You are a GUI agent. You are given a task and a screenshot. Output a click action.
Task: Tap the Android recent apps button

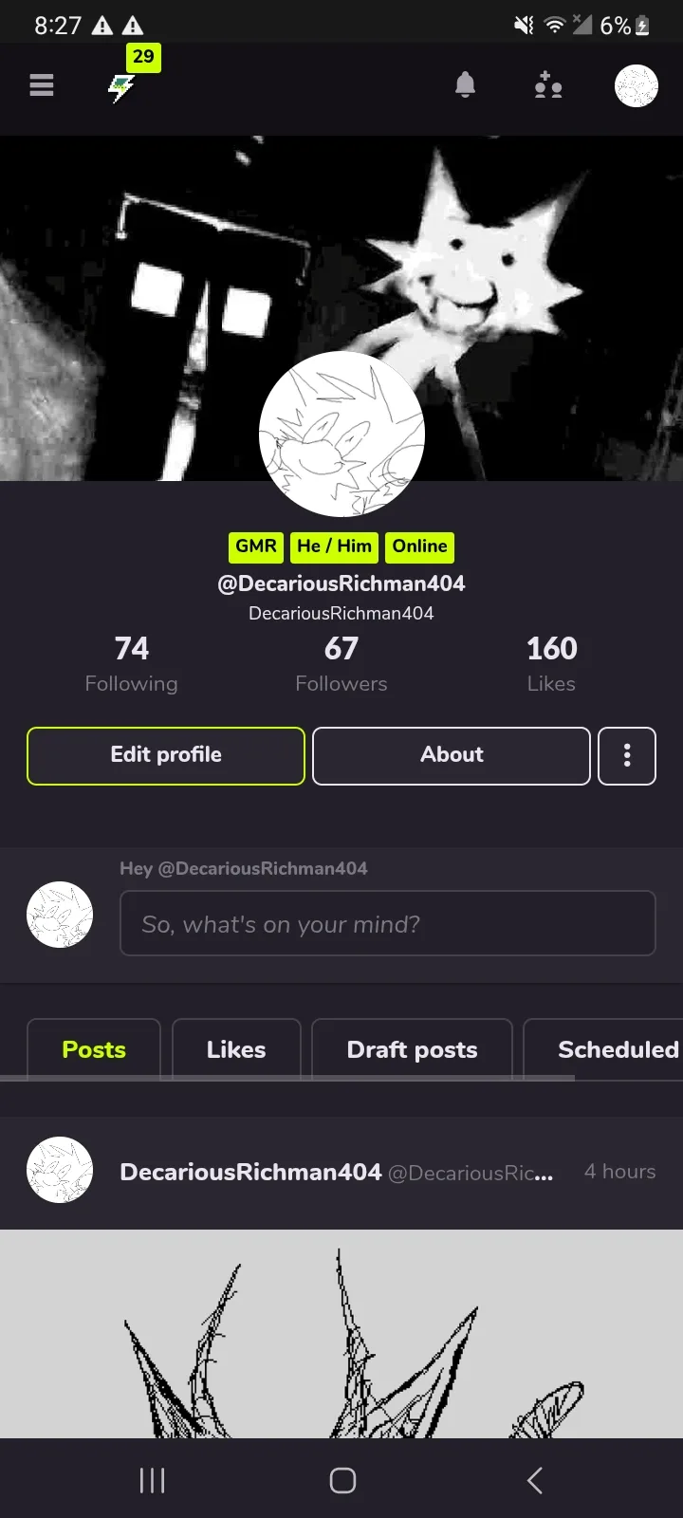152,1480
